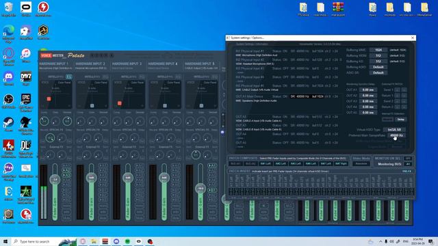Select IN#7 Right in Patch Composite

click(x=341, y=164)
